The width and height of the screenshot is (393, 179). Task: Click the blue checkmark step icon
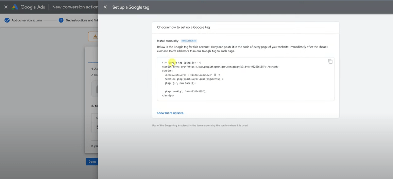[x=7, y=20]
